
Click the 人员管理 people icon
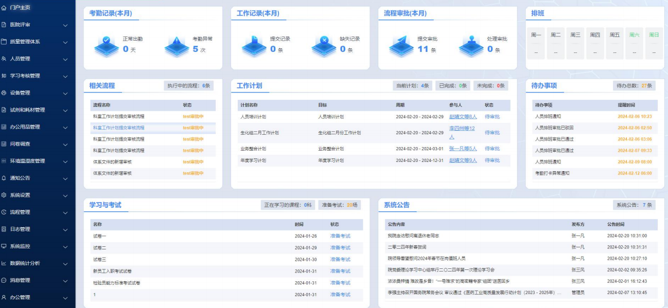click(x=4, y=59)
